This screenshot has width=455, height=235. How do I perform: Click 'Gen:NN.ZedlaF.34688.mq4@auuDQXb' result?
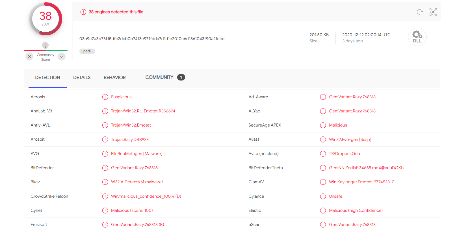[x=366, y=168]
